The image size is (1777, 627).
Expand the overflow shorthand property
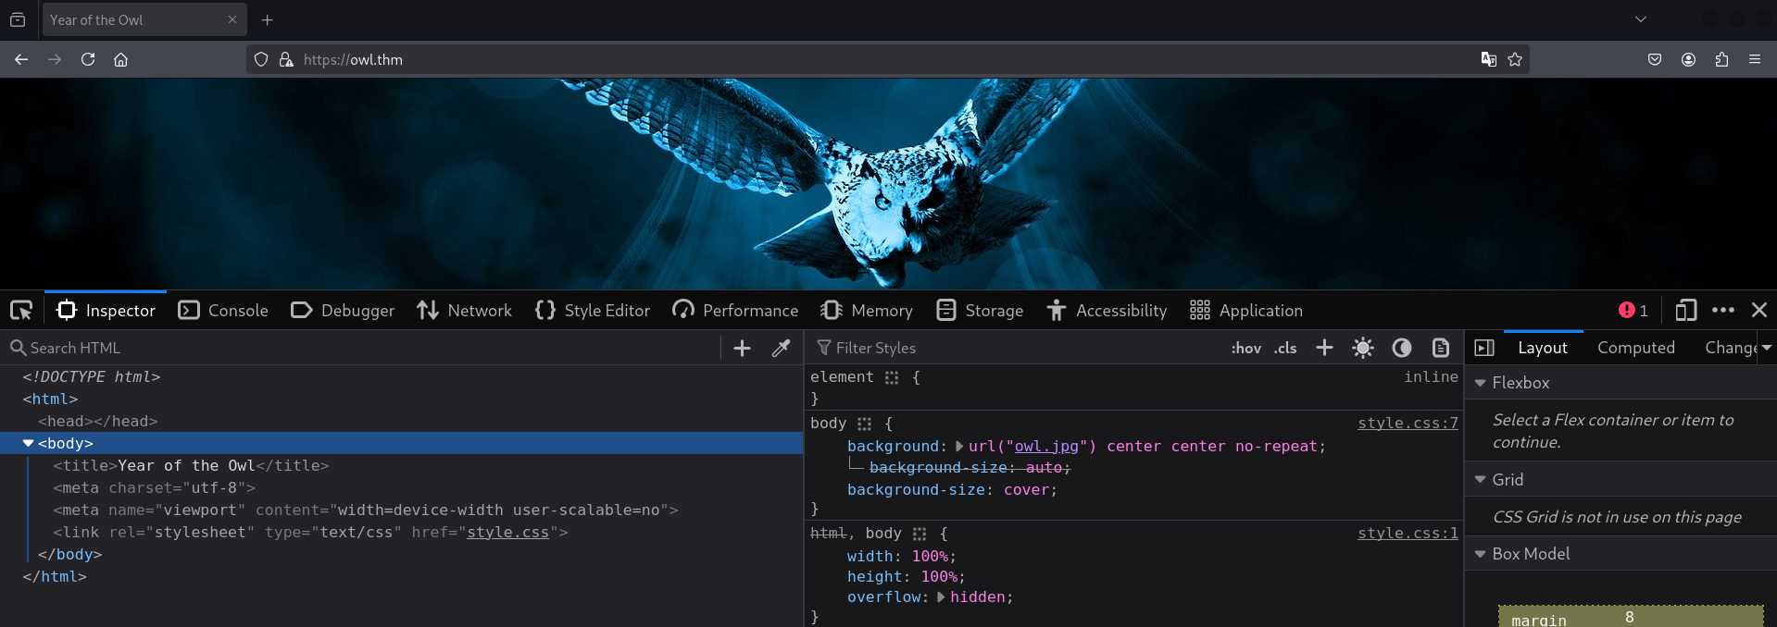click(941, 597)
